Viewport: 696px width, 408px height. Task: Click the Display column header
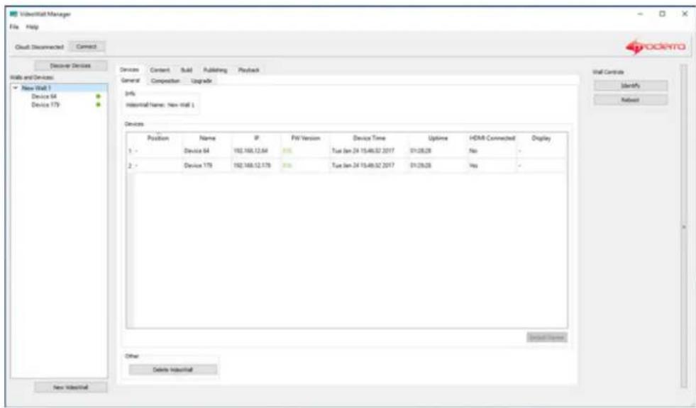point(541,138)
